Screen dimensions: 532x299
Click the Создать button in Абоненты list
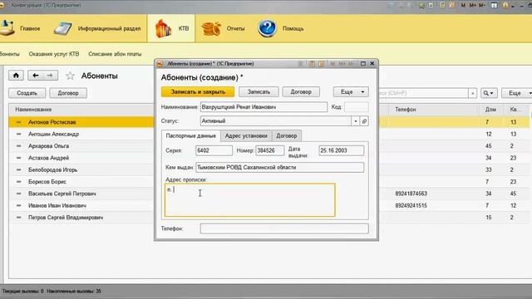[27, 93]
